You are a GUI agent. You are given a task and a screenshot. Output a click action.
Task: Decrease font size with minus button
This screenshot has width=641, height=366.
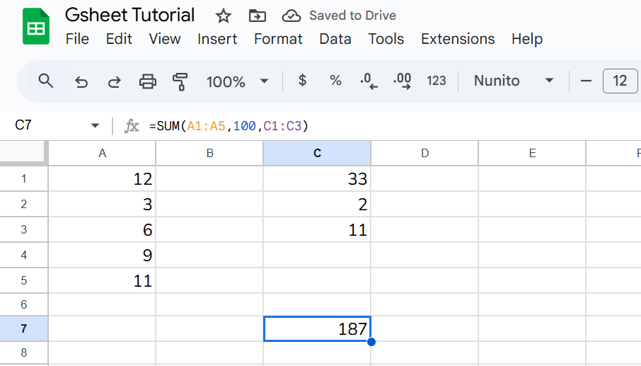click(585, 81)
